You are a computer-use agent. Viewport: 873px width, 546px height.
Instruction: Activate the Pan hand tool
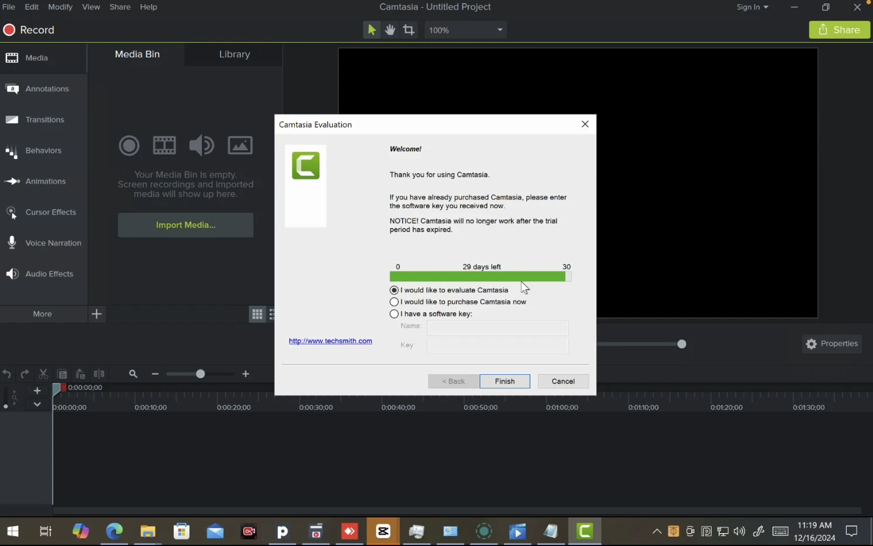click(x=389, y=29)
